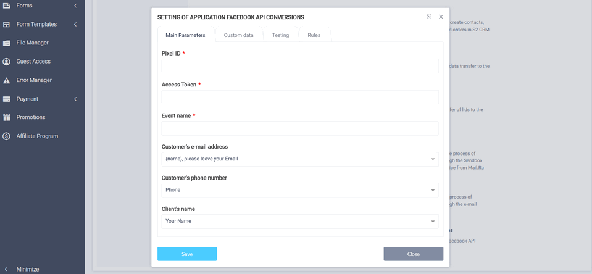Open Client's name dropdown
592x274 pixels.
pos(300,221)
